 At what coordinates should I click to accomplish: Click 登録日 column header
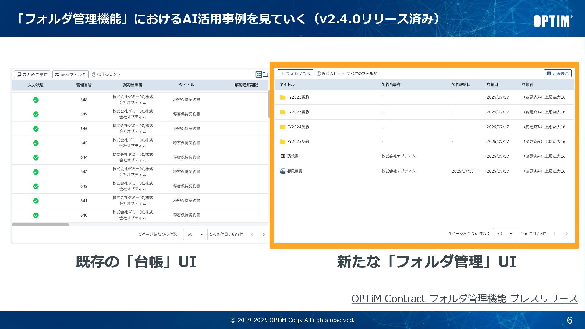492,84
